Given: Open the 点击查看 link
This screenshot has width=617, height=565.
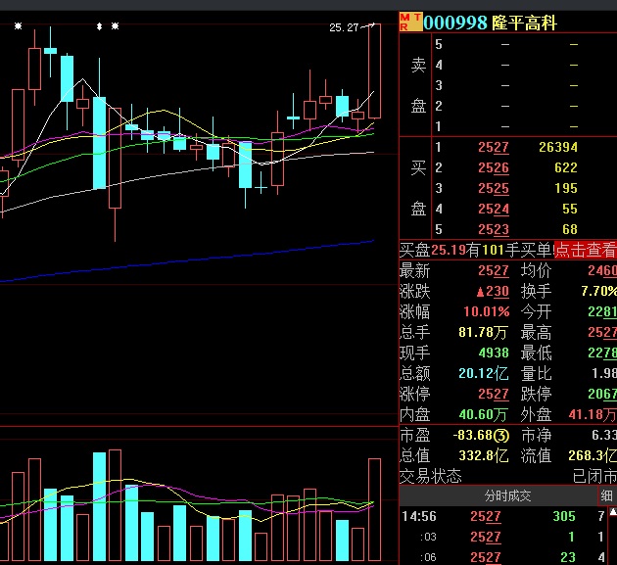Looking at the screenshot, I should [x=586, y=251].
